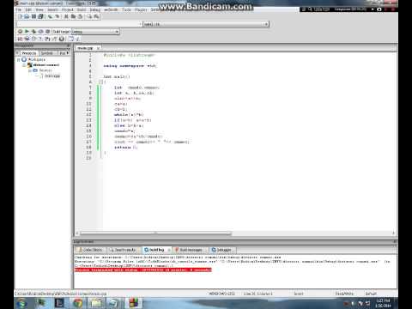Open the Search menu

click(52, 9)
